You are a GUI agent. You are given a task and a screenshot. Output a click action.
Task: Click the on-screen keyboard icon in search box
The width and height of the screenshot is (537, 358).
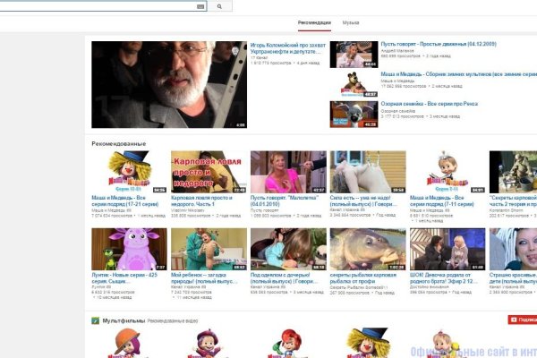tap(199, 6)
